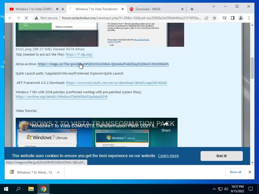Click the address bar URL field
259x194 pixels.
[132, 18]
